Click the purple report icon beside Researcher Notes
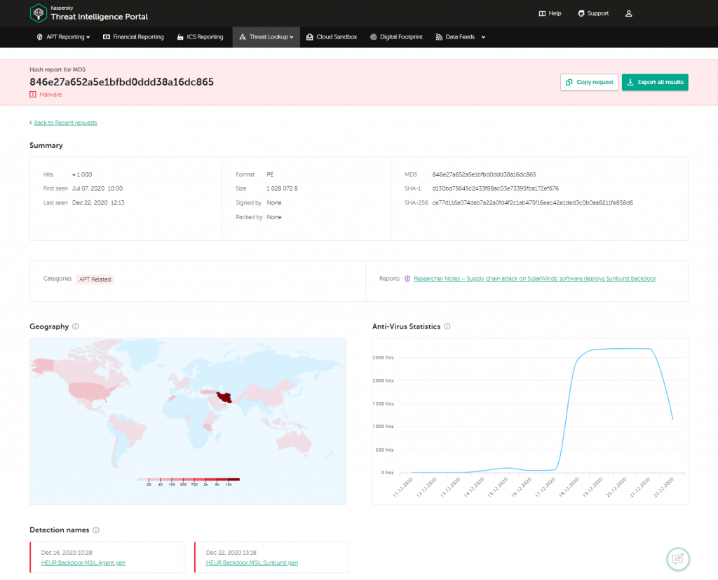This screenshot has width=718, height=580. [x=407, y=279]
